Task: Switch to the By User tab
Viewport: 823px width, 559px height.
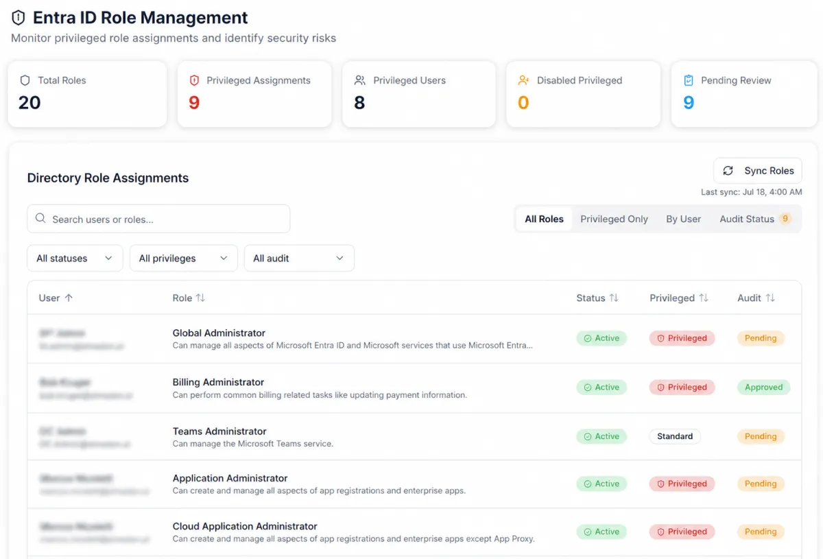Action: click(683, 219)
